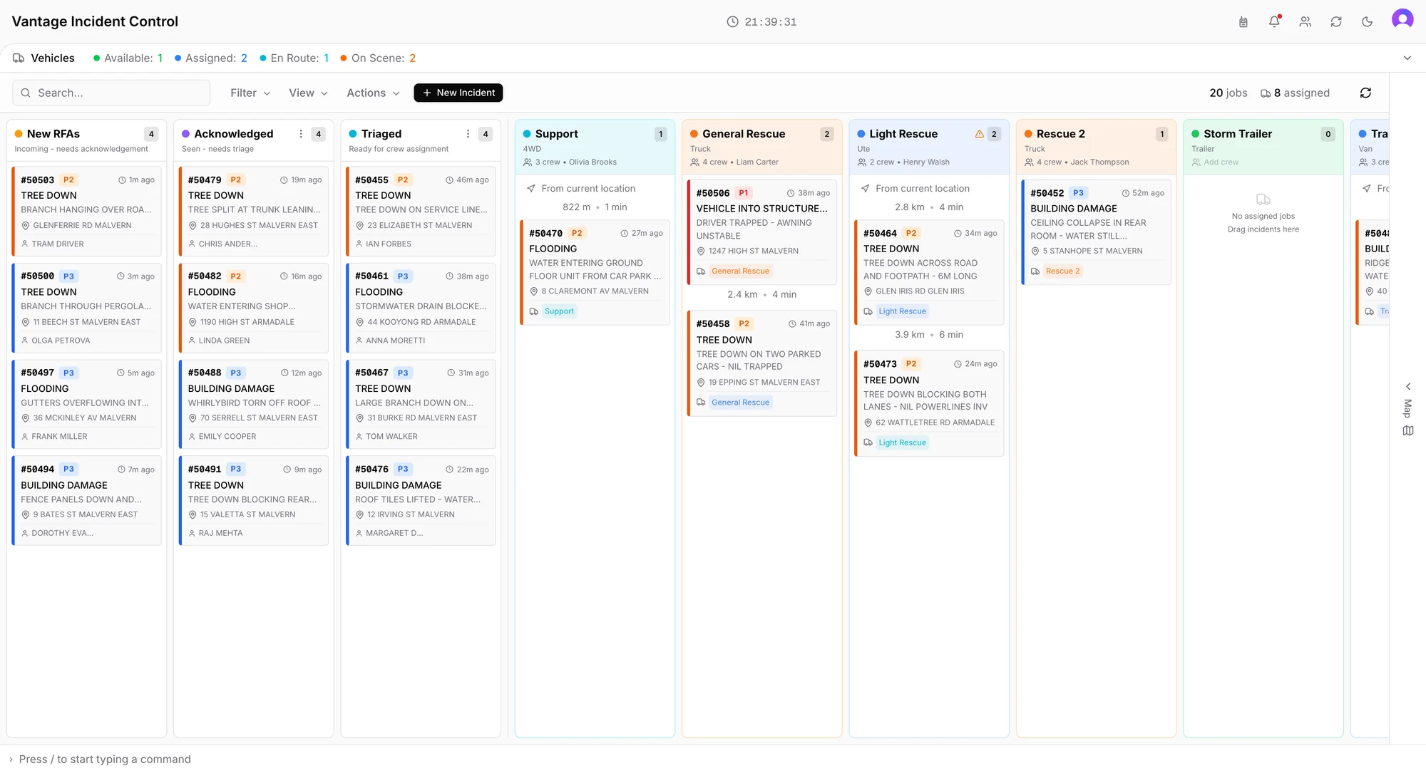1426x773 pixels.
Task: Click the General Rescue tag on job #50506
Action: [740, 271]
